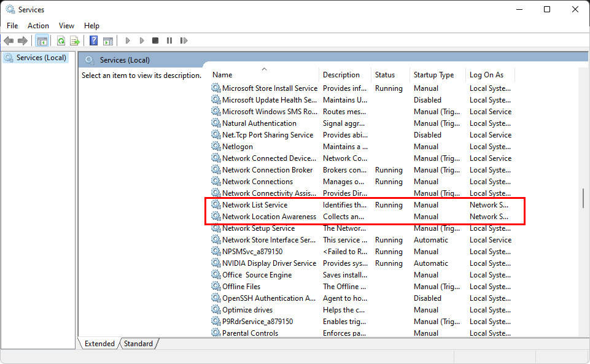Screen dimensions: 590x364
Task: Click the '<Failed to R...' description cell
Action: coord(344,251)
